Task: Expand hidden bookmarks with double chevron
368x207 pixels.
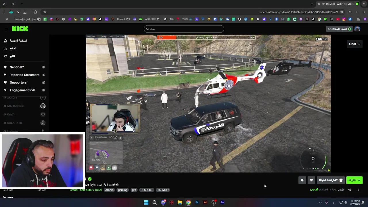Action: pos(7,19)
